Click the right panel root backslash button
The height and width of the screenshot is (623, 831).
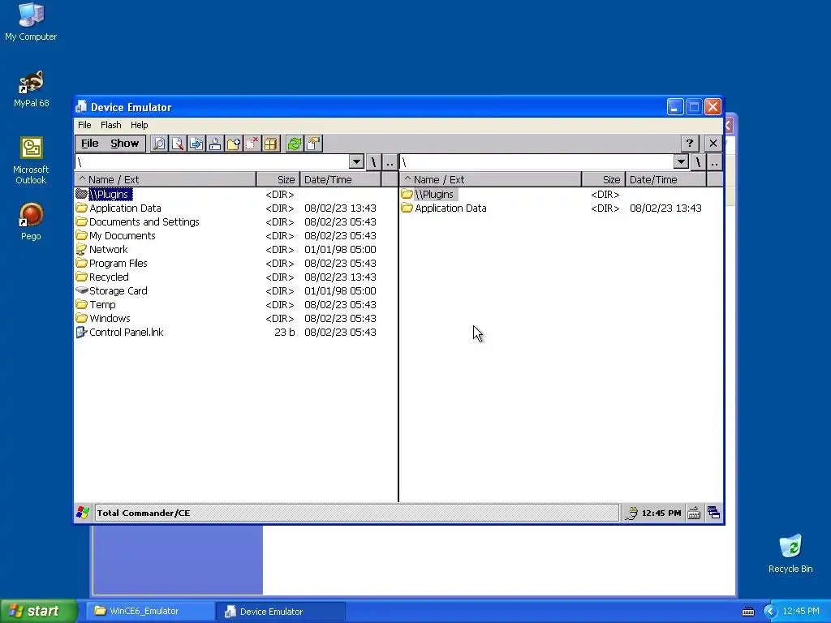pyautogui.click(x=698, y=162)
